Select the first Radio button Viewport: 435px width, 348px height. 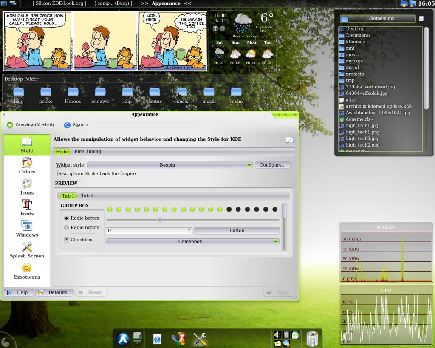[66, 218]
